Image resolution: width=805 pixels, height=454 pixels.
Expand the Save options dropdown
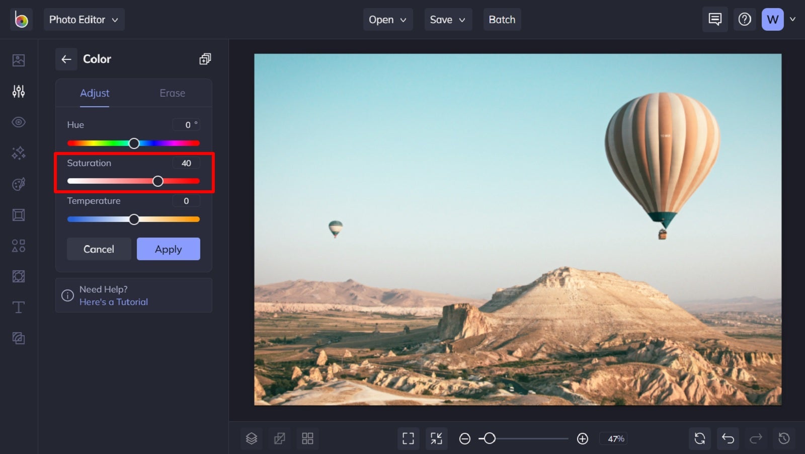[448, 20]
